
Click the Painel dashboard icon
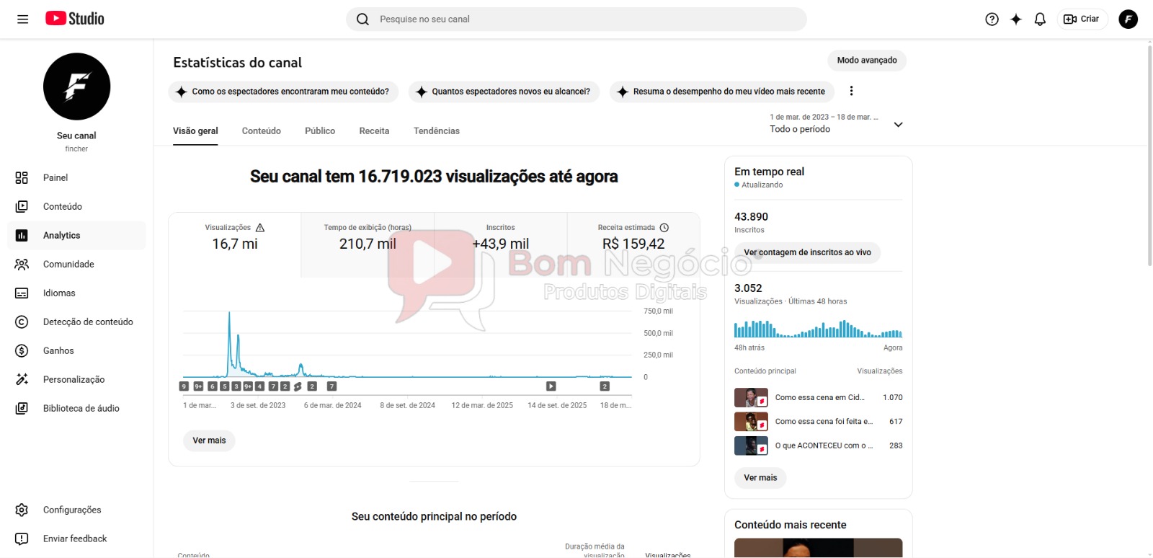point(22,177)
